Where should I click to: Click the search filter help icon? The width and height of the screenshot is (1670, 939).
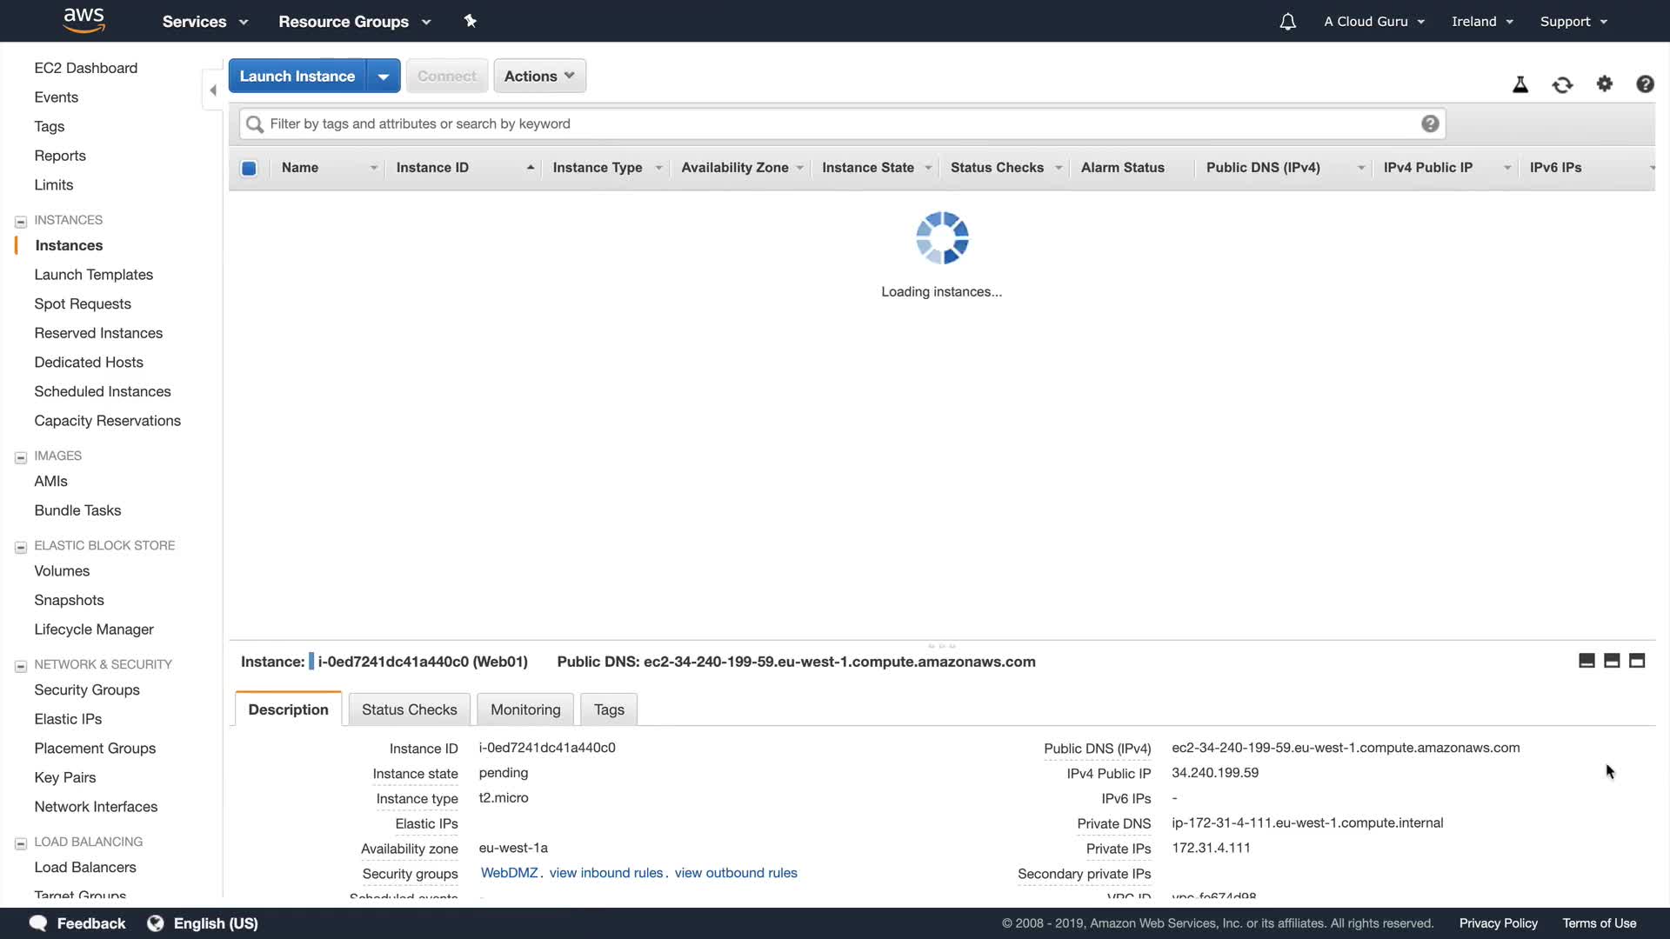(x=1430, y=123)
